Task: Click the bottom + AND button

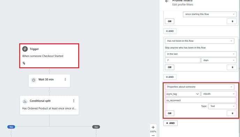Action: [170, 123]
